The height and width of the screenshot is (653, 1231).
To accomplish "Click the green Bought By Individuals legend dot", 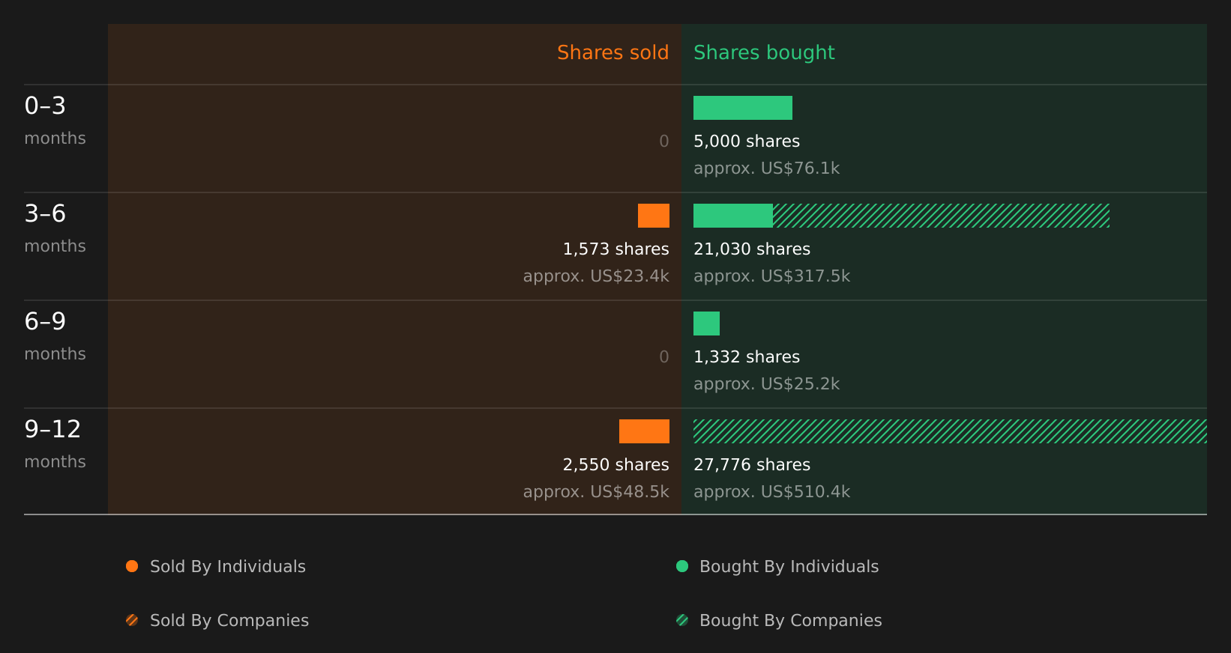I will pyautogui.click(x=682, y=566).
